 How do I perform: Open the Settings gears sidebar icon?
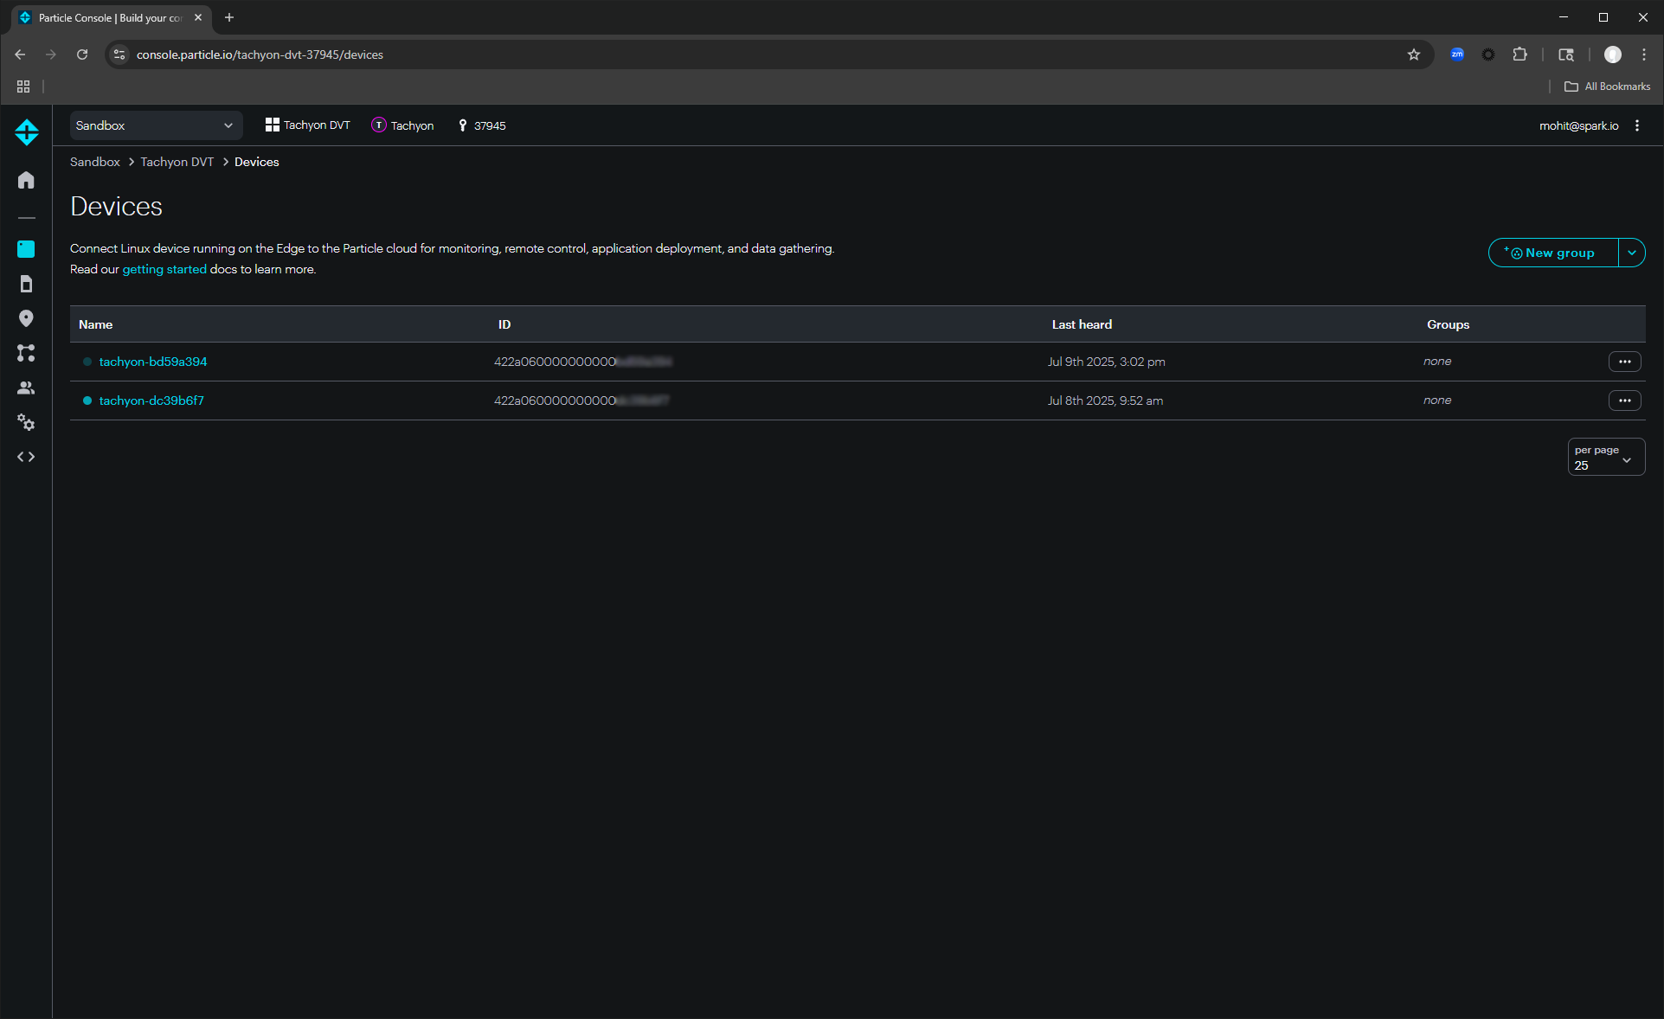[x=26, y=422]
